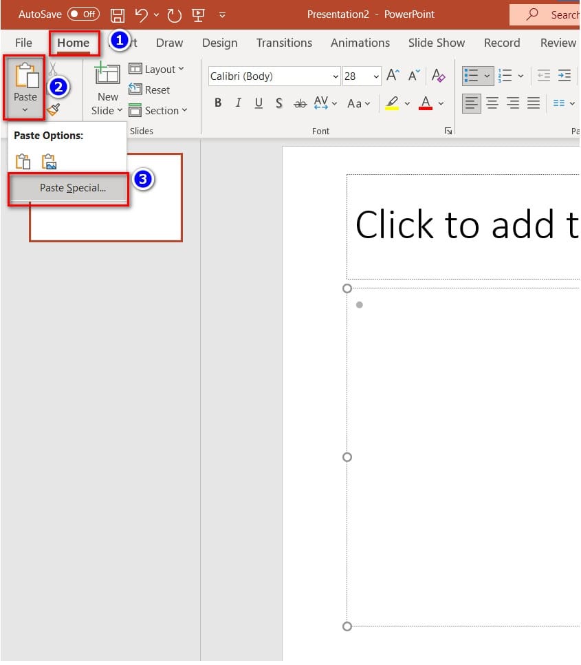Image resolution: width=581 pixels, height=665 pixels.
Task: Start the slide show from beginning icon
Action: pyautogui.click(x=198, y=15)
